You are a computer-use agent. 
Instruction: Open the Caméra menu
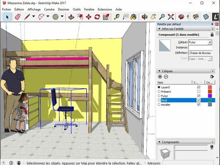[x=49, y=9]
